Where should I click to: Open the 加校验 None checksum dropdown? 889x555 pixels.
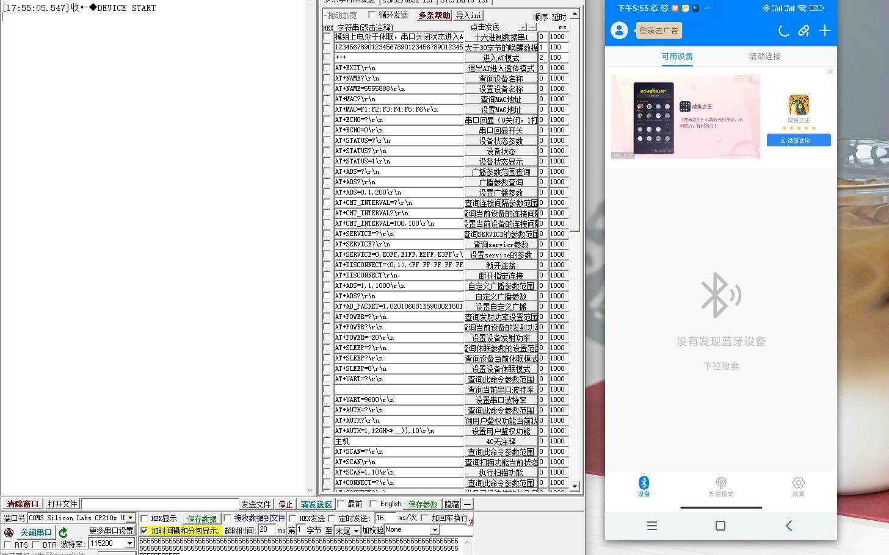[x=435, y=531]
